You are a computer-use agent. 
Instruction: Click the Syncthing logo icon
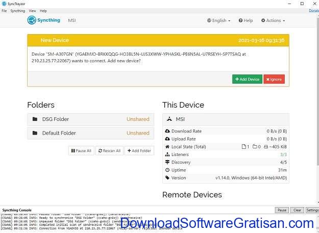[32, 20]
